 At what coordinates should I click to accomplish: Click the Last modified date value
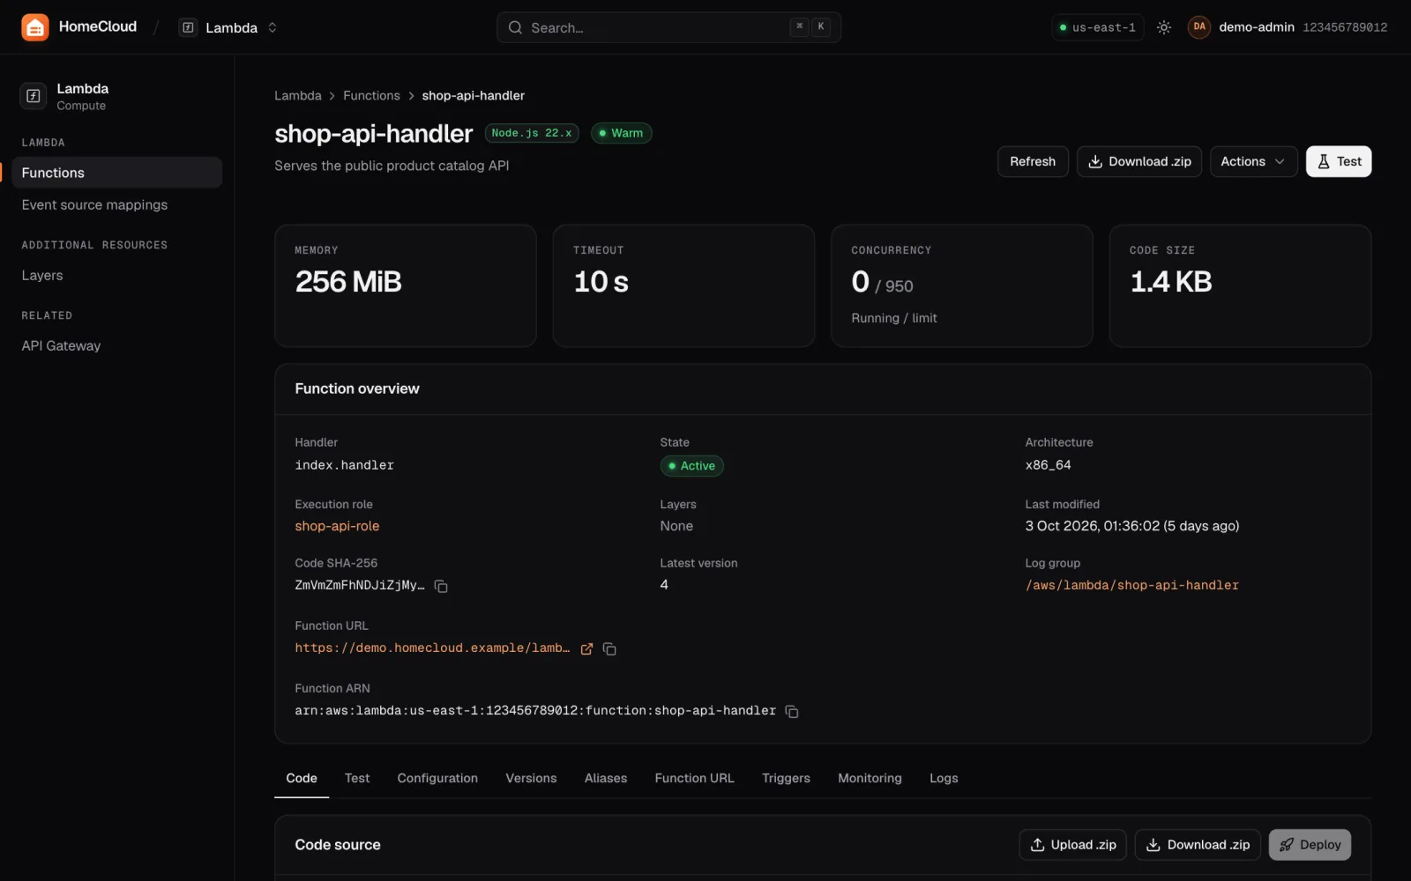(1131, 526)
